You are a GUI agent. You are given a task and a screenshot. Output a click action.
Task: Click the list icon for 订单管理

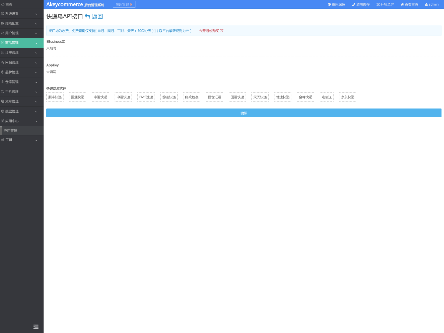click(3, 52)
